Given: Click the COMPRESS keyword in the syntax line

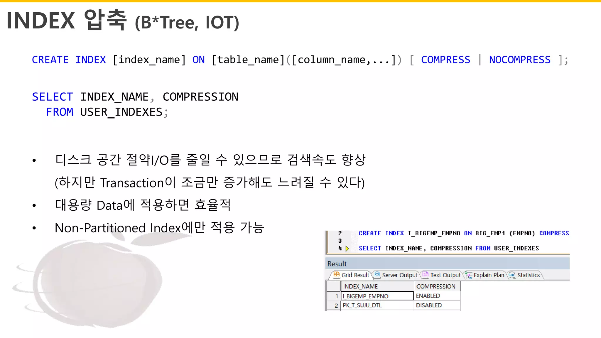Looking at the screenshot, I should (445, 60).
